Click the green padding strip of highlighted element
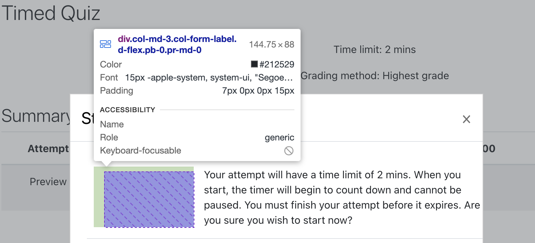535x243 pixels. pos(99,197)
